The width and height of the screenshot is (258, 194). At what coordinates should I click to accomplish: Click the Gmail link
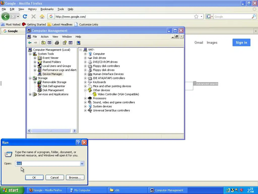coord(199,42)
